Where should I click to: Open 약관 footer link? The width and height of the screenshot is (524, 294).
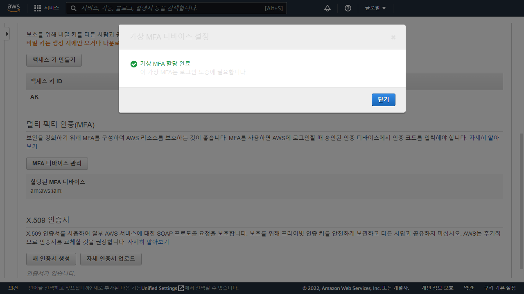point(469,288)
